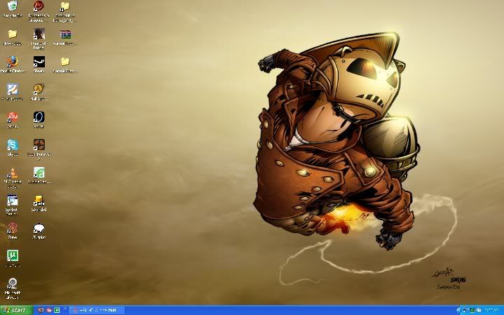Expand the Quick Launch overflow chevron
The width and height of the screenshot is (504, 315).
(x=64, y=309)
